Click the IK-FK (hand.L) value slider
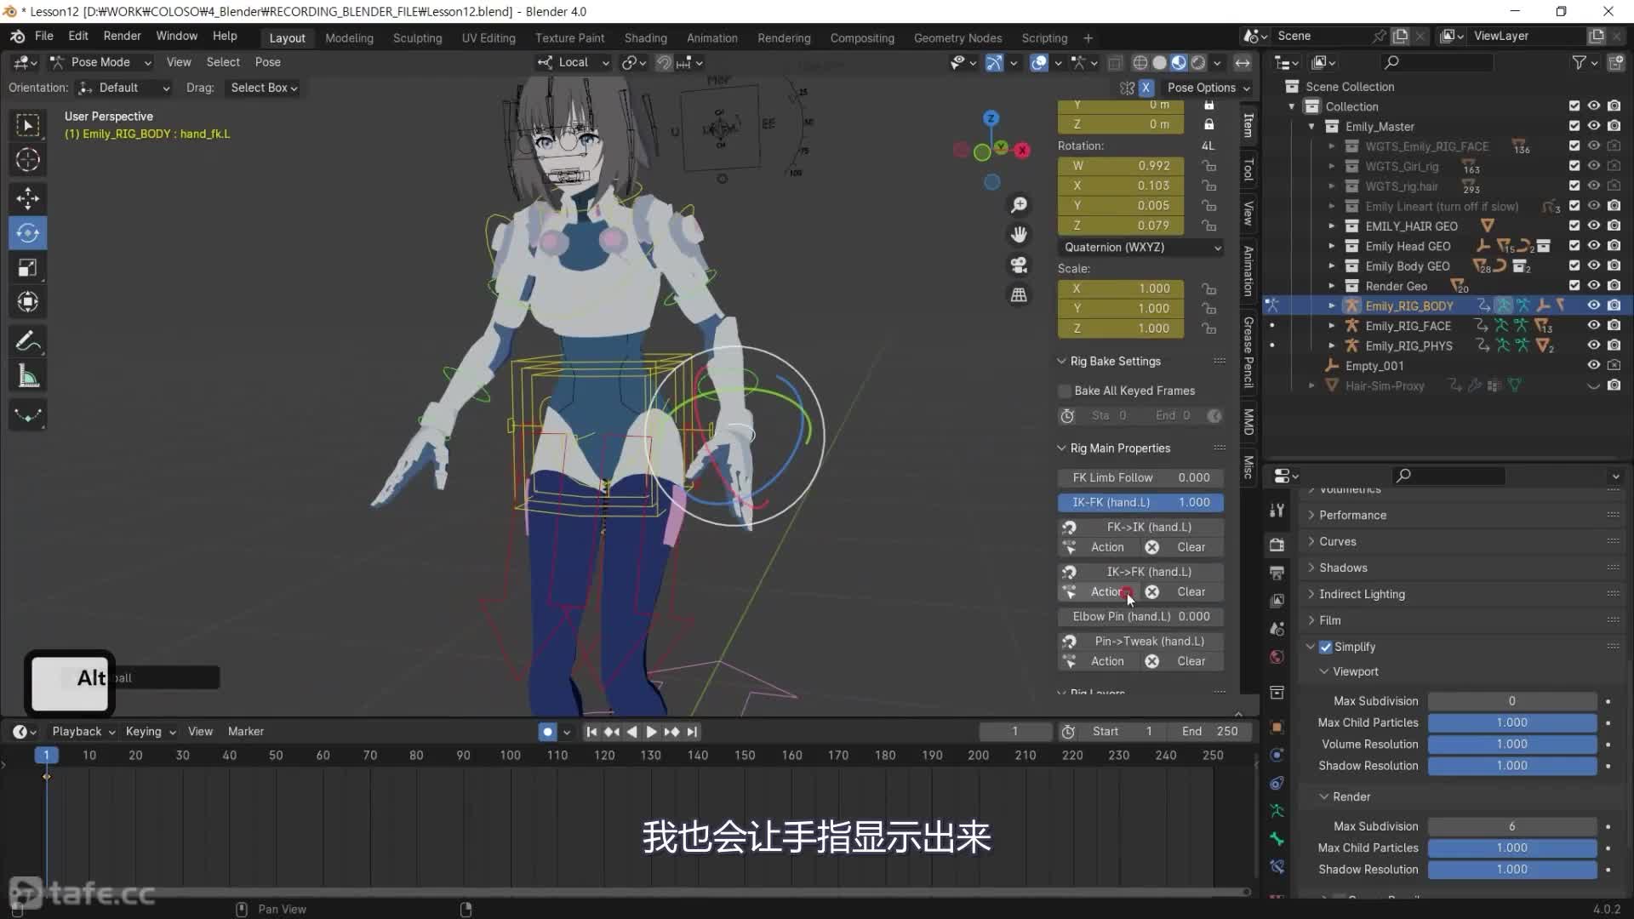Viewport: 1634px width, 919px height. click(1140, 502)
